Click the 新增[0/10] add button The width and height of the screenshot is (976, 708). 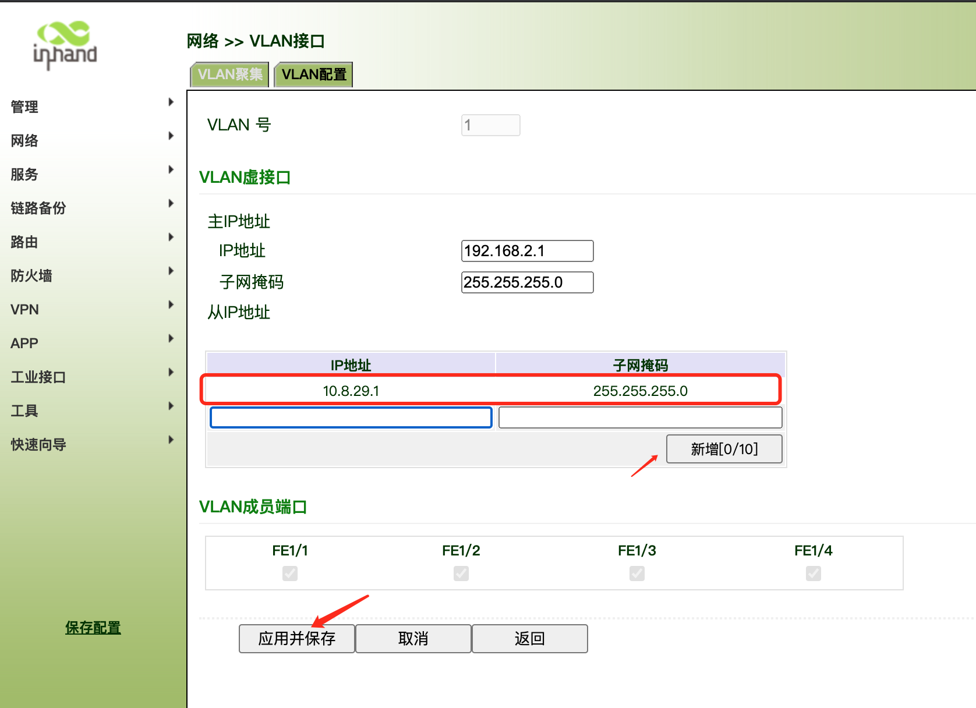point(724,449)
